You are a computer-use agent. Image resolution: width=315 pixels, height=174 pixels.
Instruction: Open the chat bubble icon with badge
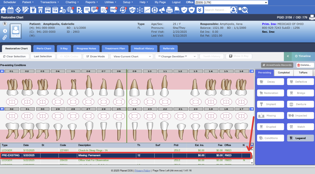click(x=94, y=10)
